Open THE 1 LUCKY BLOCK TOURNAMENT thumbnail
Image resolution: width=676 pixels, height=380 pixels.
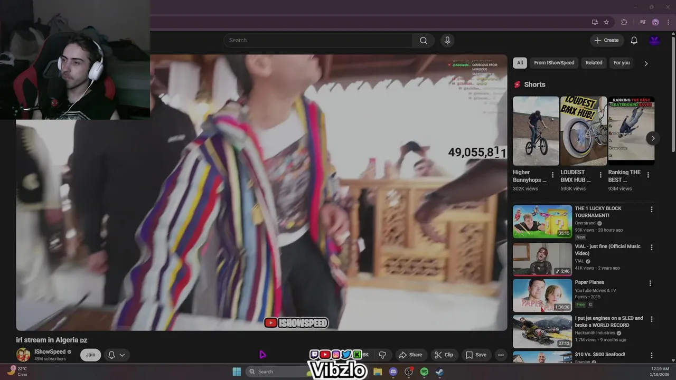coord(542,222)
